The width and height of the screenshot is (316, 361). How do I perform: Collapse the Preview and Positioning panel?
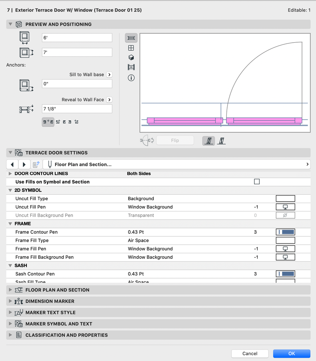(x=10, y=24)
